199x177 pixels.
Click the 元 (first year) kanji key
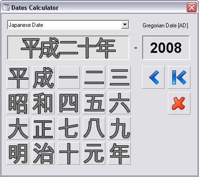94,153
